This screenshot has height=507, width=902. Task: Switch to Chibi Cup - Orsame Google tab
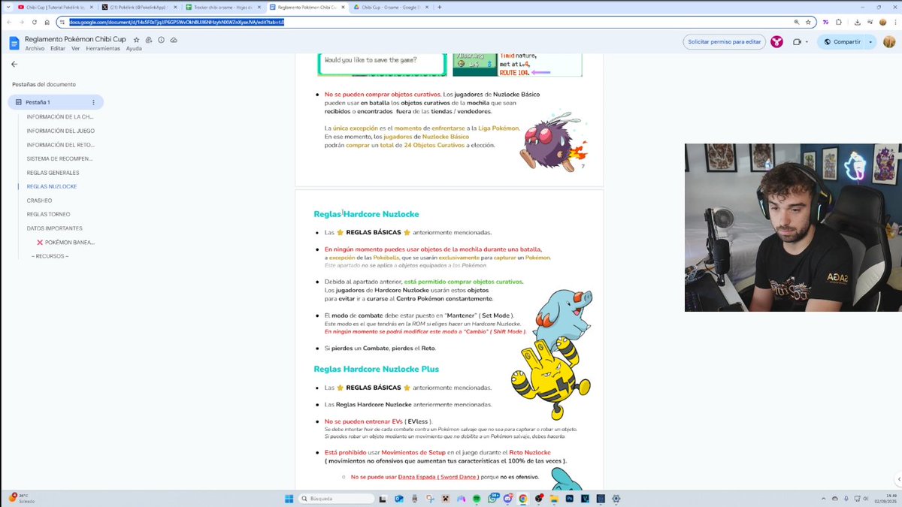tap(389, 7)
